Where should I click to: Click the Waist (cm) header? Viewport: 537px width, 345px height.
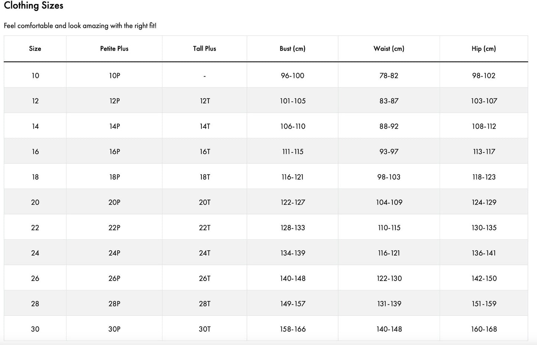[x=389, y=49]
